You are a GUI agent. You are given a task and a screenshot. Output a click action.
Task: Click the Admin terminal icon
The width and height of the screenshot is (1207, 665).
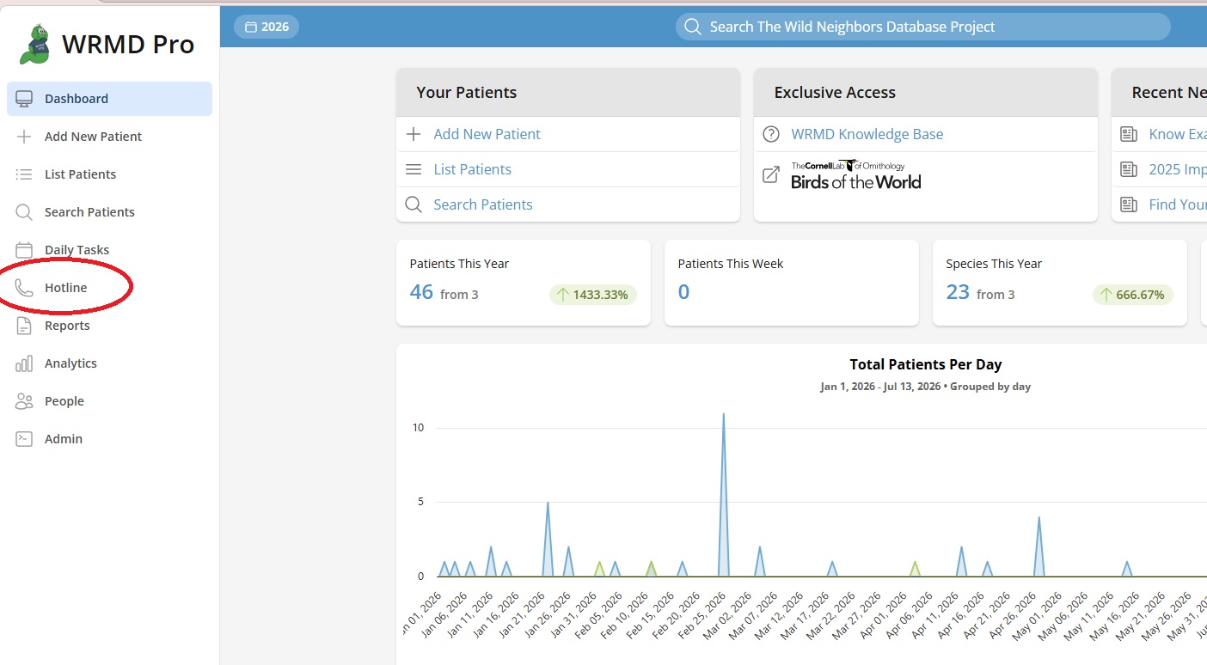pos(24,439)
